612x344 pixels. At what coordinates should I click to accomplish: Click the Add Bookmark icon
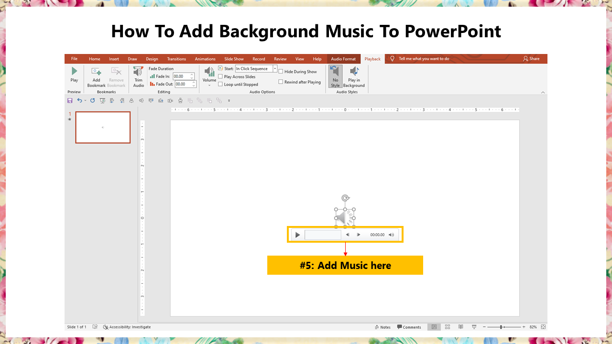[97, 71]
